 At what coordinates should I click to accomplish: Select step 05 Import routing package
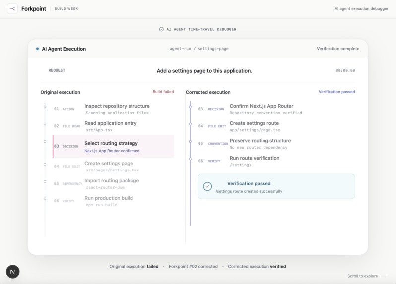tap(113, 184)
